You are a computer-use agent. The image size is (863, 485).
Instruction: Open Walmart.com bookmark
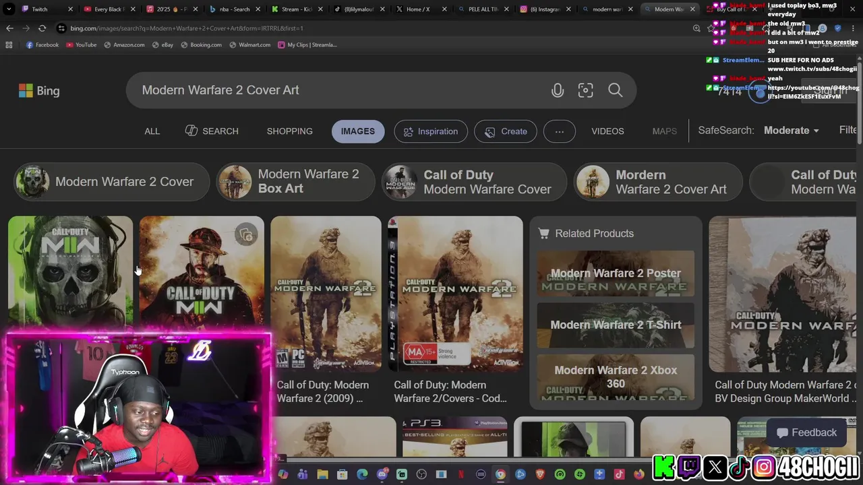point(249,44)
